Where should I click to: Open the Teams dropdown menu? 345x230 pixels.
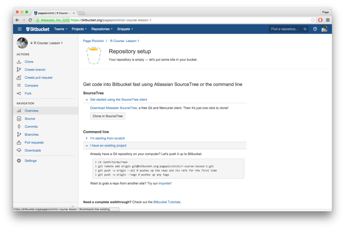tap(61, 29)
